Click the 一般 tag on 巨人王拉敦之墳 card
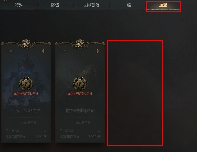This screenshot has height=152, width=197. (9, 51)
